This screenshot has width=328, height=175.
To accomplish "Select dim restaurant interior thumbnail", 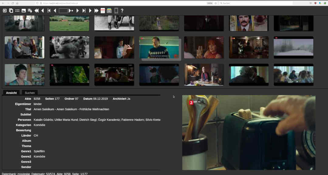I will click(248, 47).
